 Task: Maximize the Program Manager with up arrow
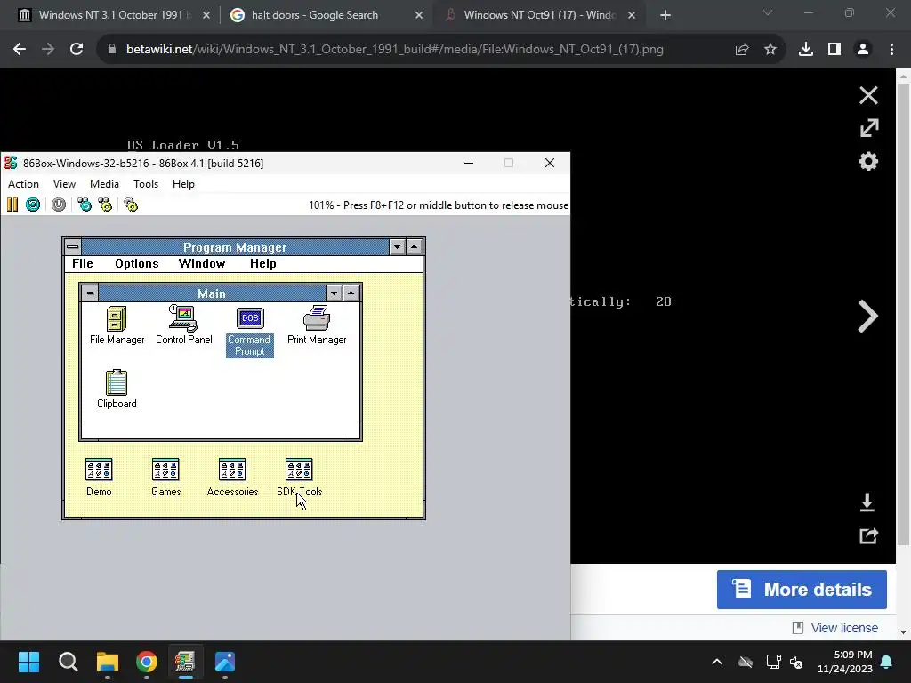coord(414,247)
